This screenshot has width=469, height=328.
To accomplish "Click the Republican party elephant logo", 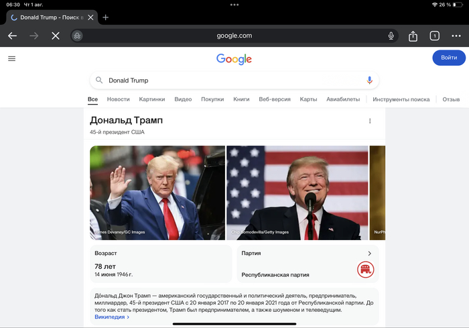I will (x=365, y=270).
